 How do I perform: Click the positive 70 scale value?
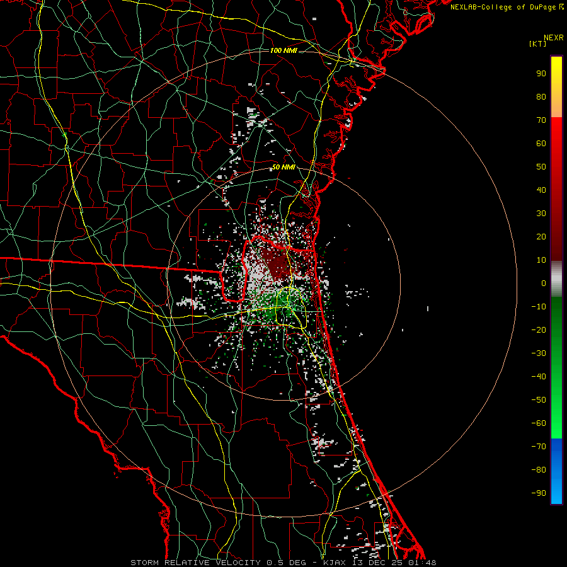click(x=541, y=120)
